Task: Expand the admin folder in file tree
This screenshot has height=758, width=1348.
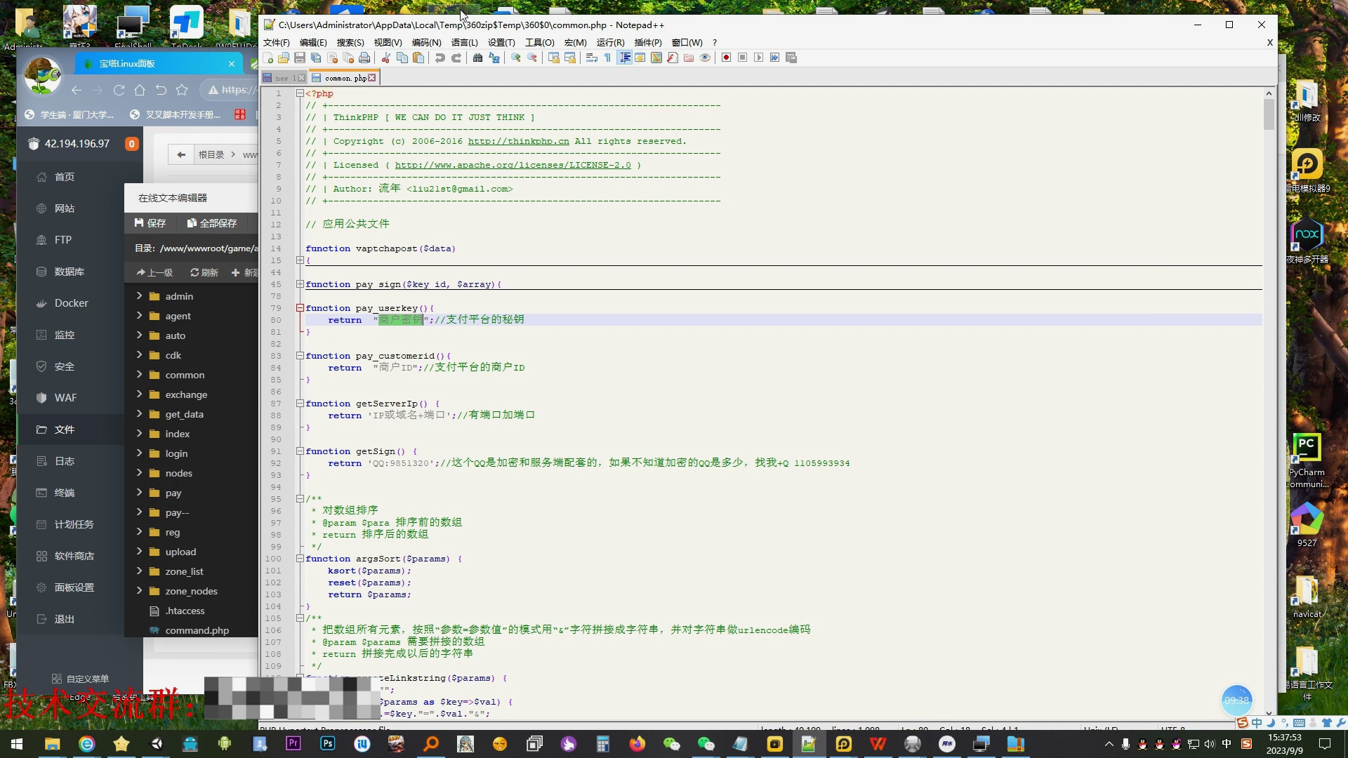Action: tap(139, 296)
